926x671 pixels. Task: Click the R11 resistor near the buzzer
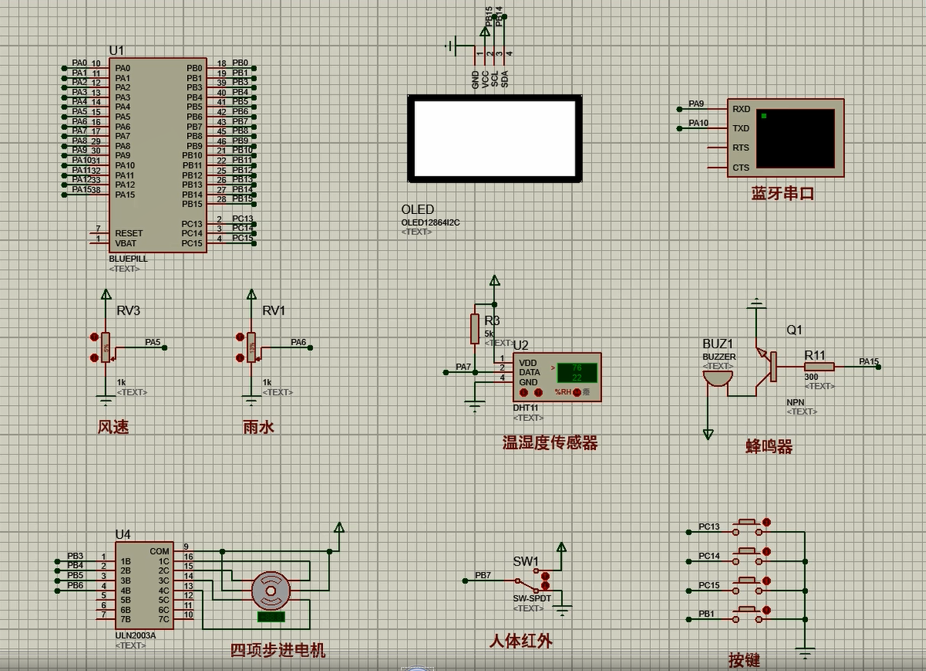click(x=819, y=367)
